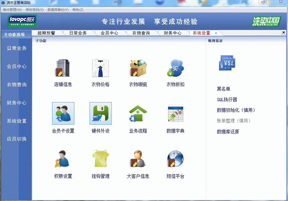This screenshot has width=288, height=201.
Task: Open the 衣物折扣 discount icon
Action: (175, 68)
